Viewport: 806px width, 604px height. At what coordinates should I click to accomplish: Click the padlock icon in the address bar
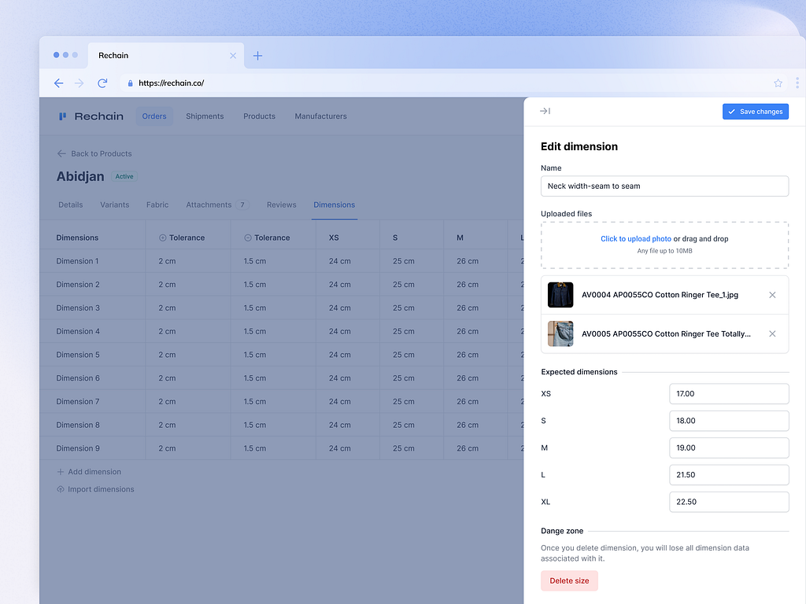coord(130,82)
